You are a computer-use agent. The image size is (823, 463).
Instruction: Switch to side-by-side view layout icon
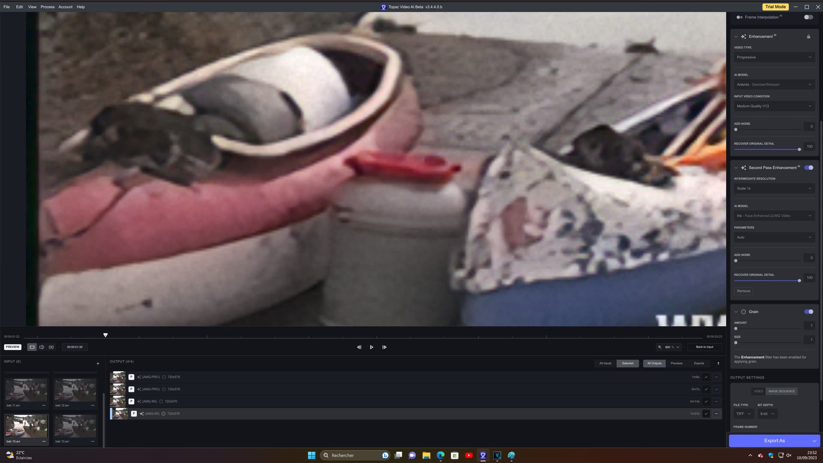coord(51,347)
